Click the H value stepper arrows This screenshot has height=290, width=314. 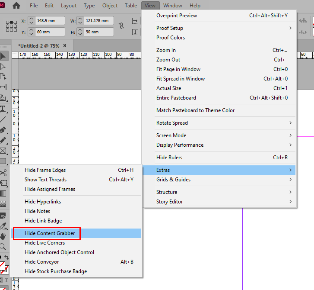(80, 32)
